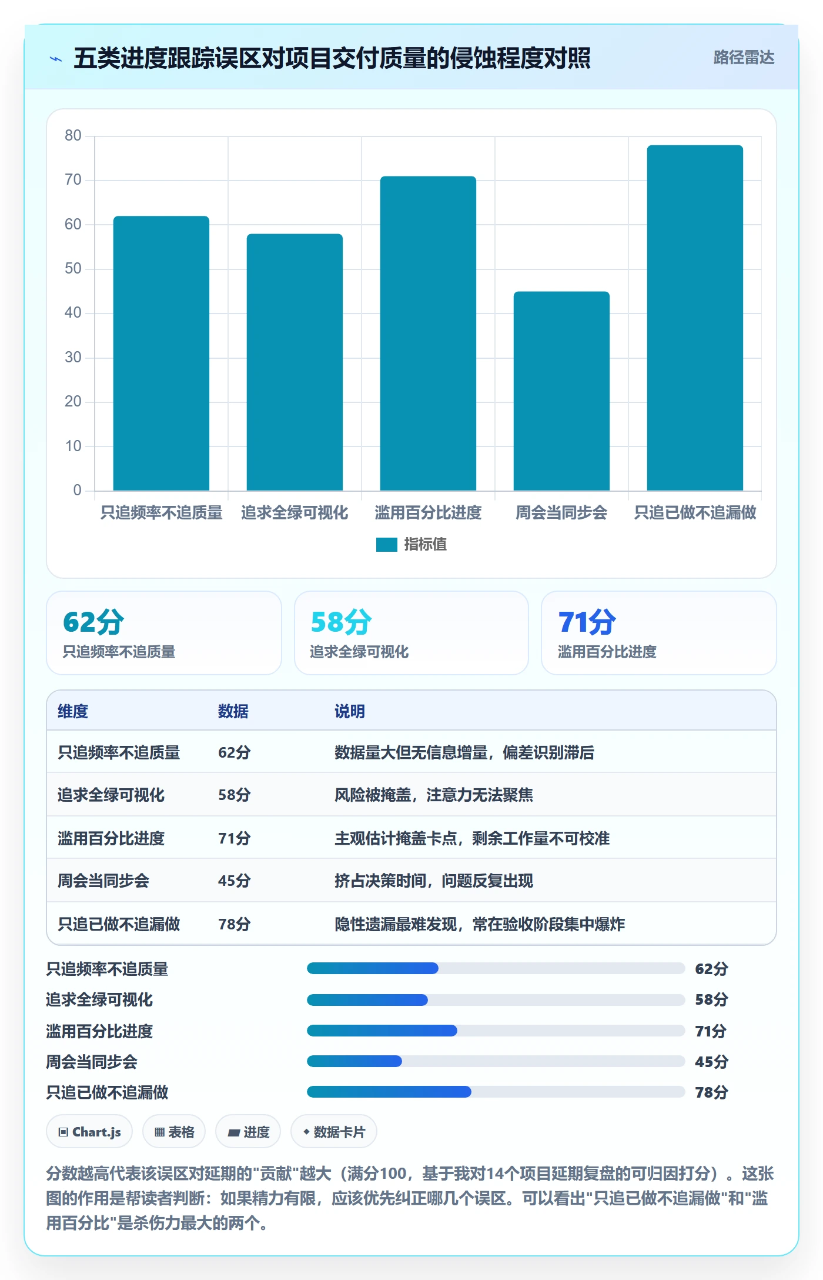The width and height of the screenshot is (823, 1280).
Task: Click the Chart.js chip's square icon
Action: coord(63,1132)
